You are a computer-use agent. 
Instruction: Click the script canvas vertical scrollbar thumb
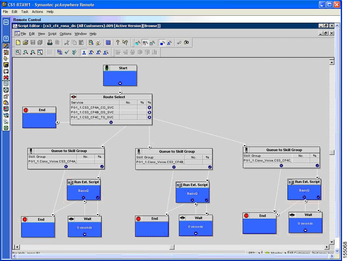tap(332, 152)
